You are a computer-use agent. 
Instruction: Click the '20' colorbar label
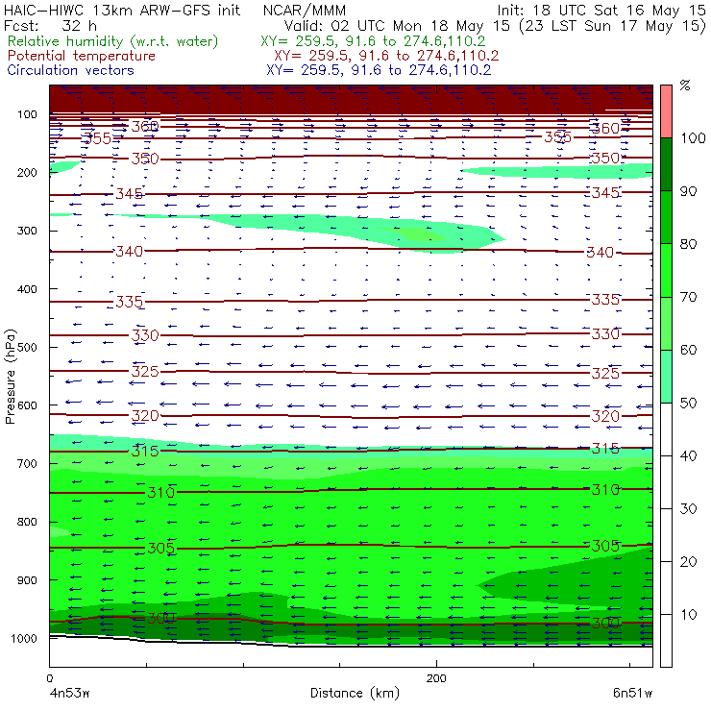pos(688,562)
